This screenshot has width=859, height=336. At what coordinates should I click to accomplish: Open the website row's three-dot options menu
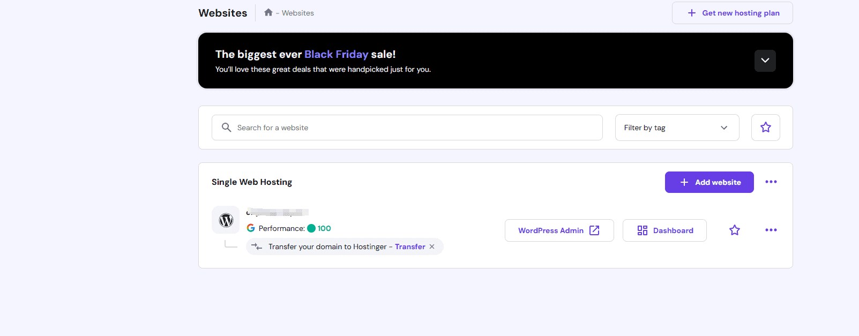tap(771, 230)
